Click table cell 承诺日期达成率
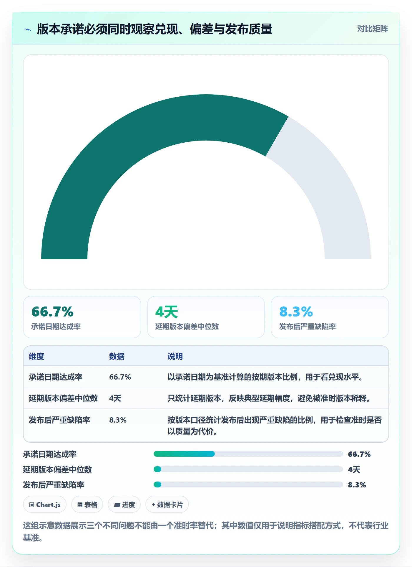This screenshot has width=412, height=567. pos(56,377)
